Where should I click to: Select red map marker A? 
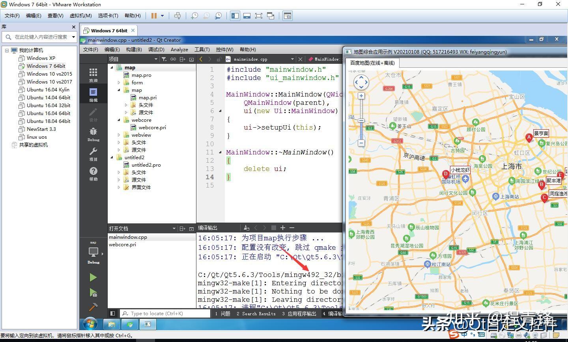[x=529, y=138]
